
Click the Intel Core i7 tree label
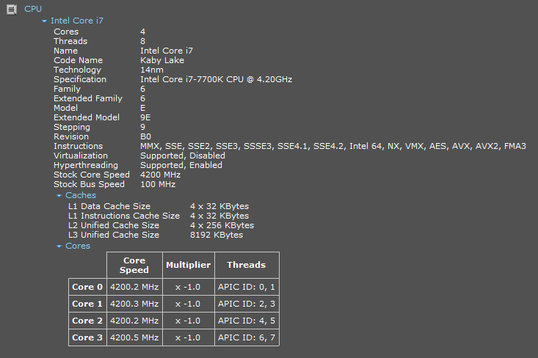pyautogui.click(x=77, y=21)
